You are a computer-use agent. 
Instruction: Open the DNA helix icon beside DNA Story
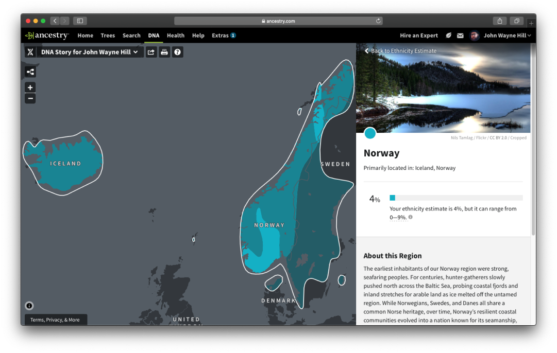click(30, 52)
